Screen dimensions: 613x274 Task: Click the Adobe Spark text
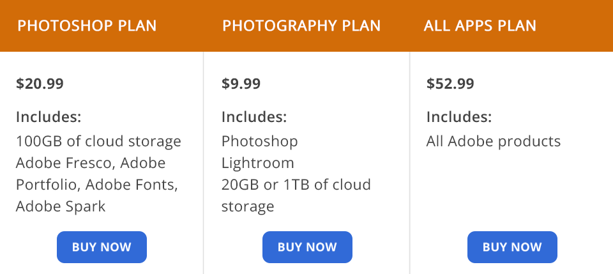[61, 206]
